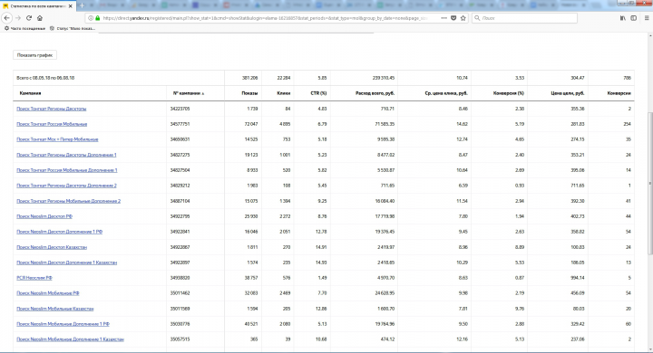Open a new browser tab

click(x=82, y=5)
